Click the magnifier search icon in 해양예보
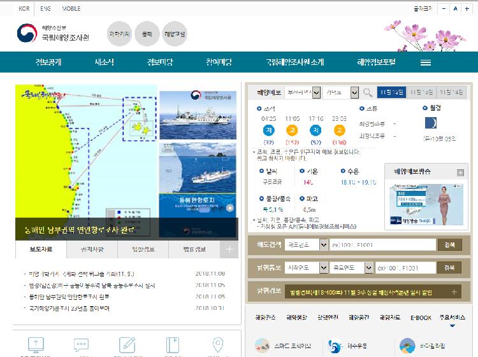The width and height of the screenshot is (478, 357). (368, 92)
